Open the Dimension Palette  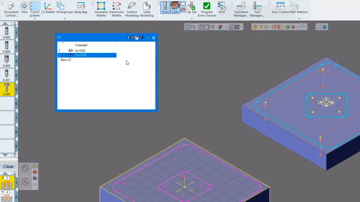(116, 9)
